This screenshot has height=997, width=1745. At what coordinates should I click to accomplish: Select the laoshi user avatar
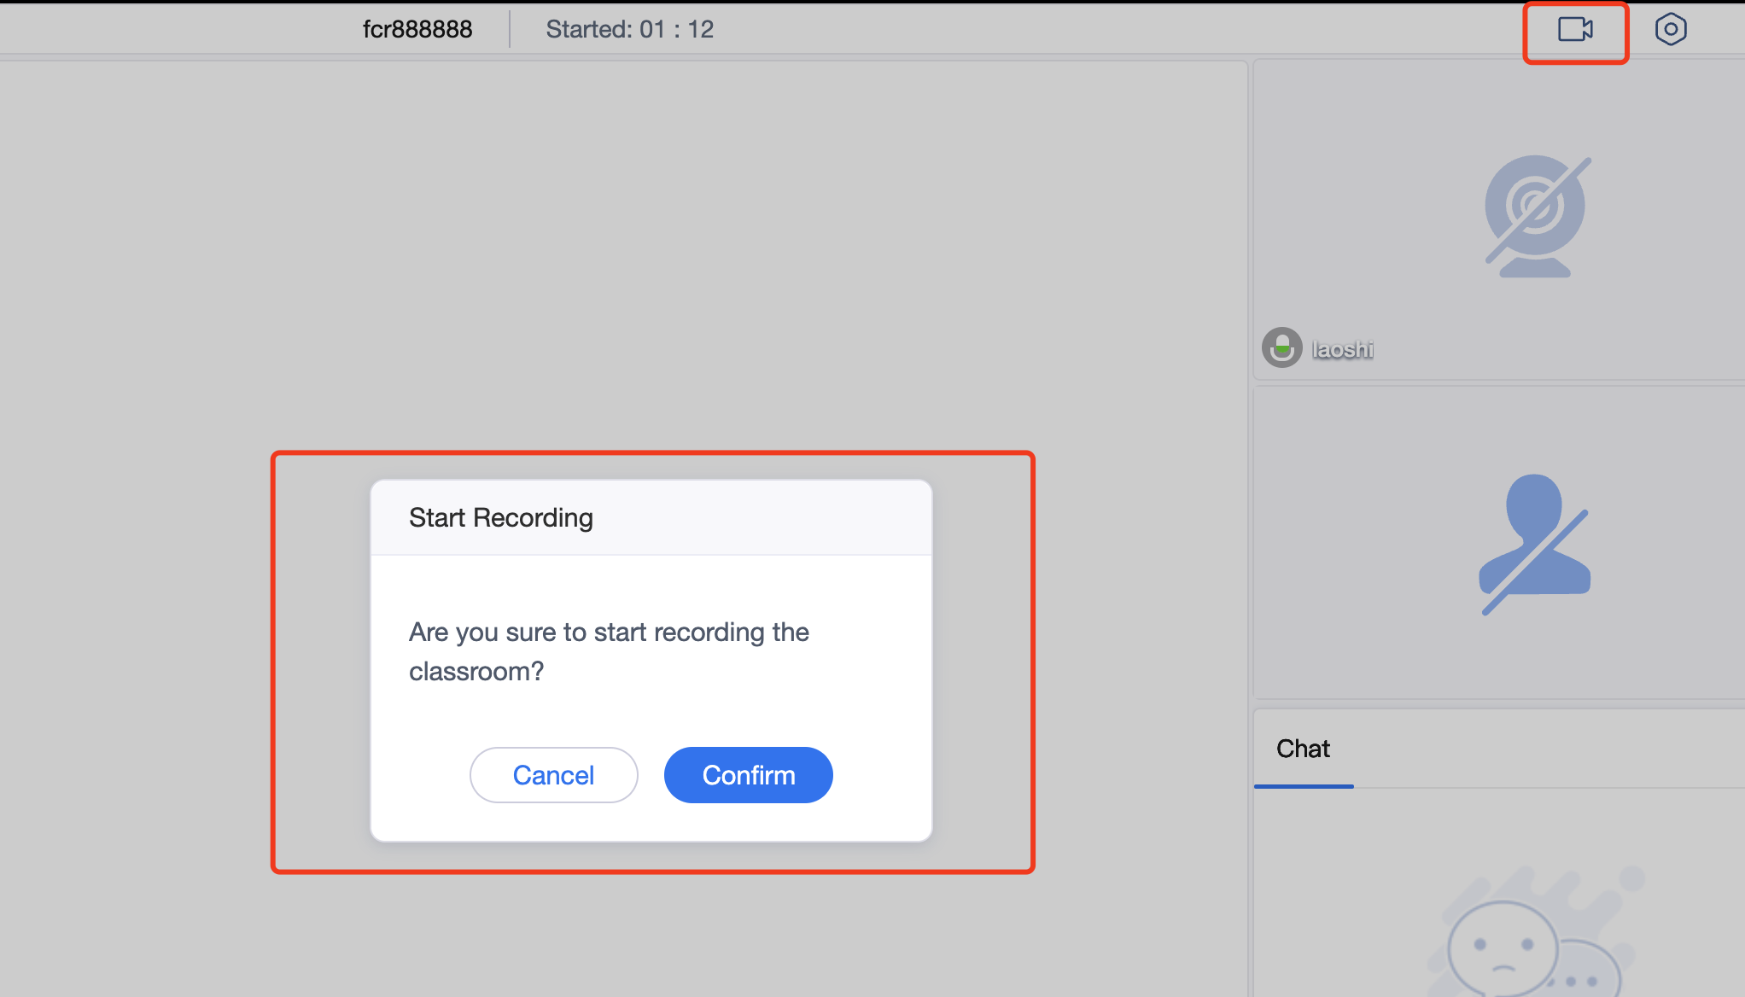(x=1279, y=347)
